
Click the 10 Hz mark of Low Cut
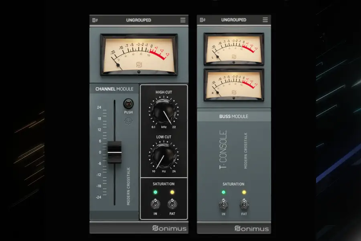[154, 172]
